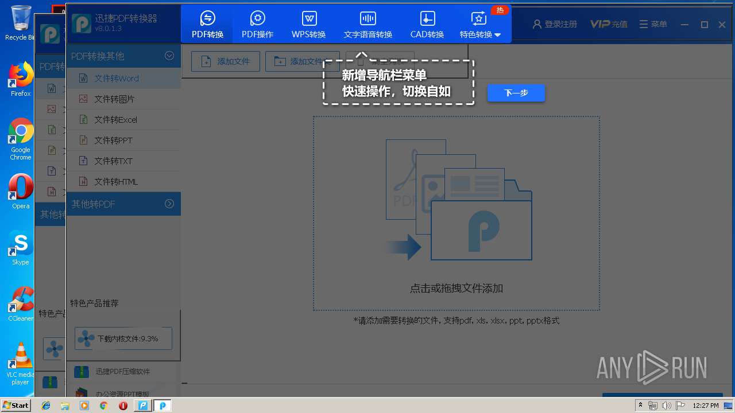Select 文件转Word in sidebar
The image size is (735, 413).
pyautogui.click(x=123, y=78)
